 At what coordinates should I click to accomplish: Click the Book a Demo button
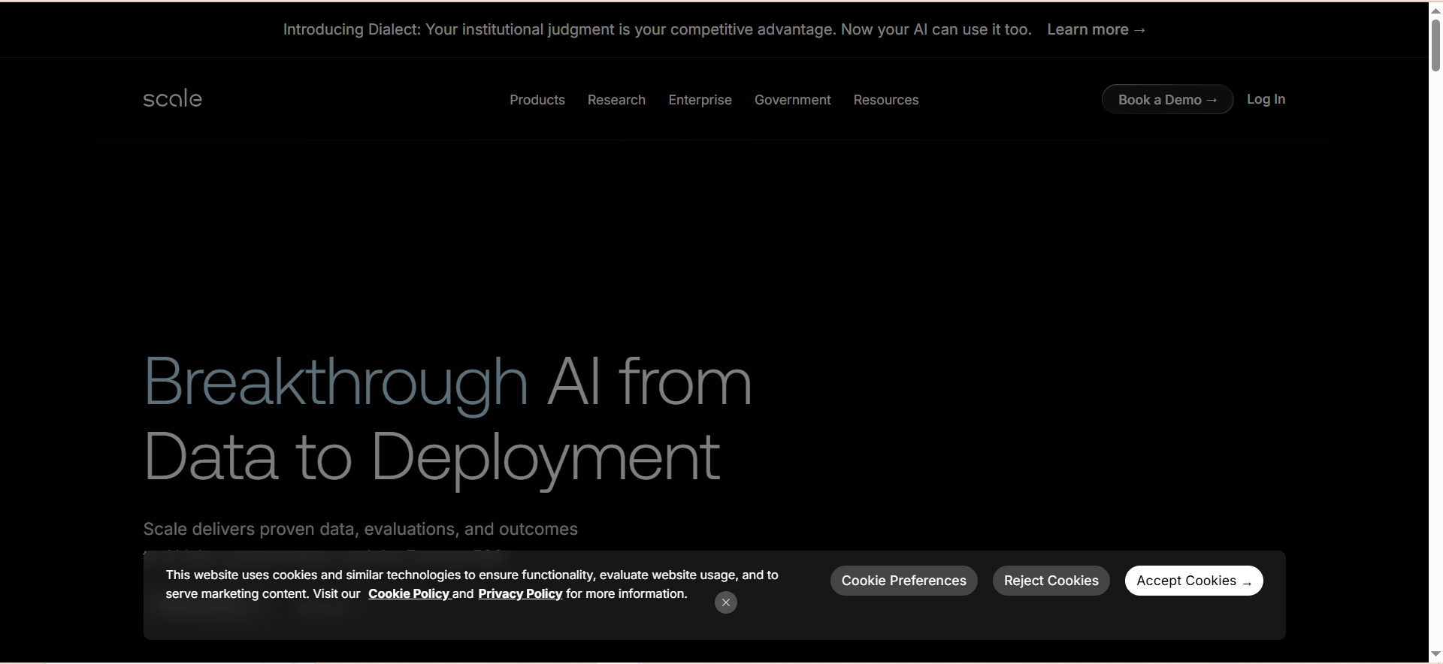pyautogui.click(x=1167, y=99)
